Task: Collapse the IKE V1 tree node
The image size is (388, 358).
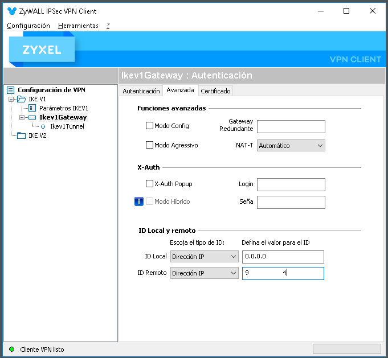Action: point(11,99)
